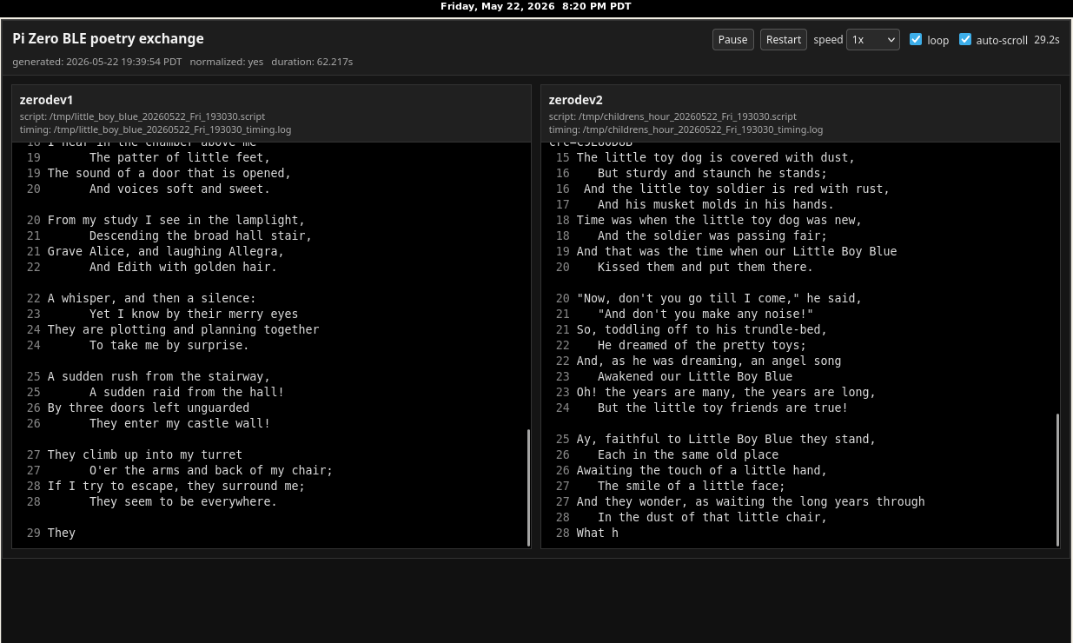Click line "And the little toy soldier is red with rust,"
Screen dimensions: 1073x643
pos(737,189)
